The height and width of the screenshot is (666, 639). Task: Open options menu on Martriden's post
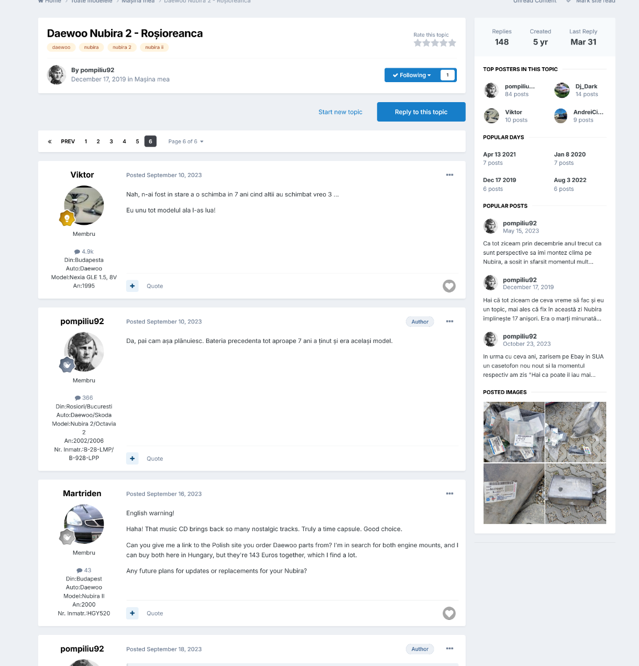[450, 493]
